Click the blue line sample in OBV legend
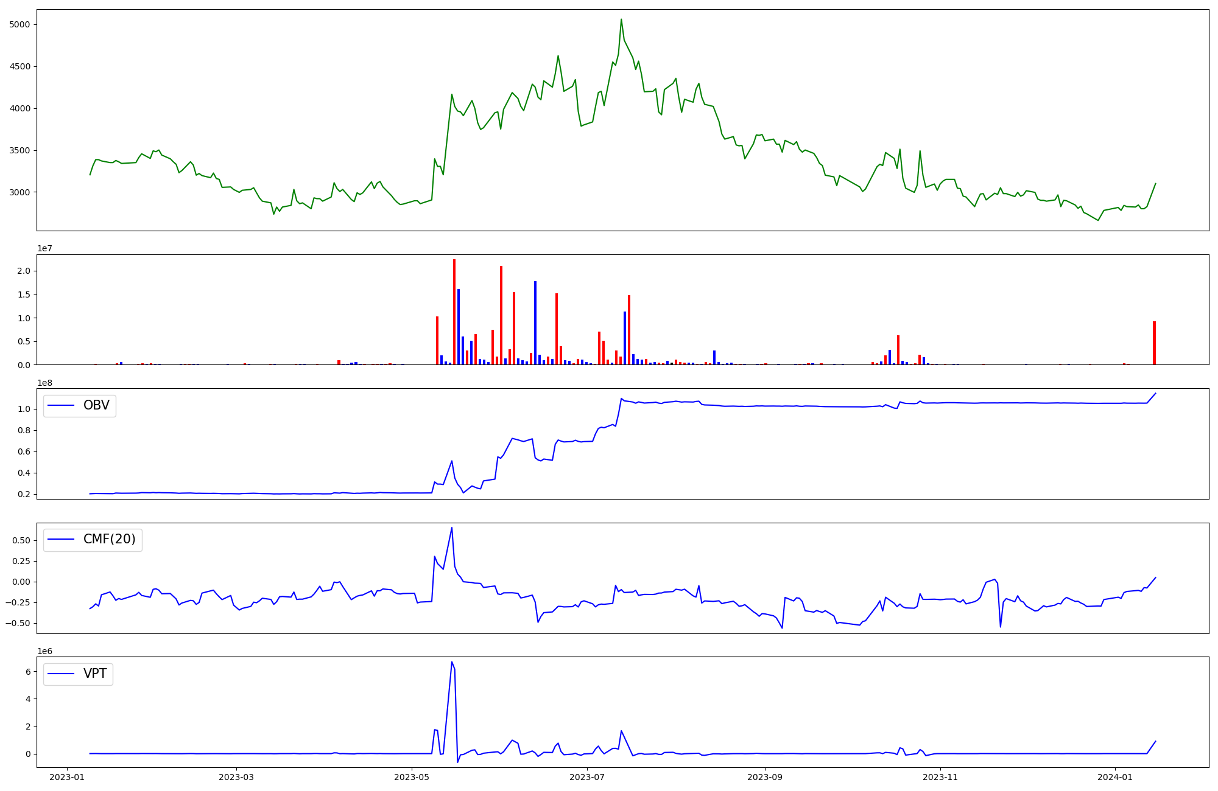 point(61,406)
